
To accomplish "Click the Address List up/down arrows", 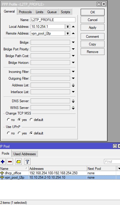I will pyautogui.click(x=73, y=85).
